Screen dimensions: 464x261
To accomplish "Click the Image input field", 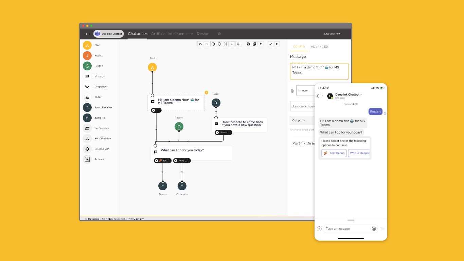I will [x=305, y=90].
